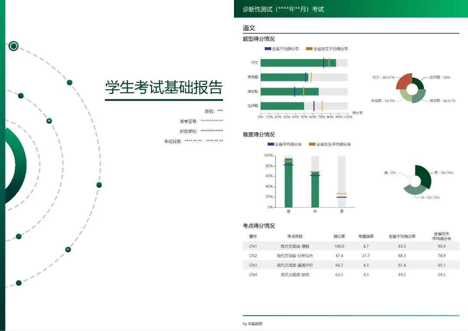Select the 所在学校 field line
This screenshot has width=468, height=331.
201,131
